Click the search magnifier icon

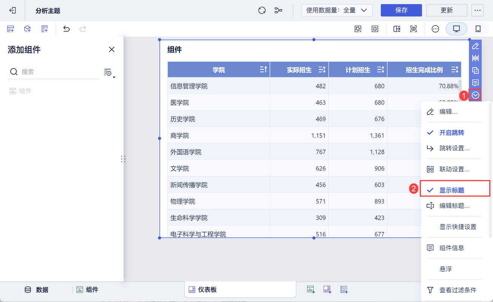pyautogui.click(x=14, y=72)
